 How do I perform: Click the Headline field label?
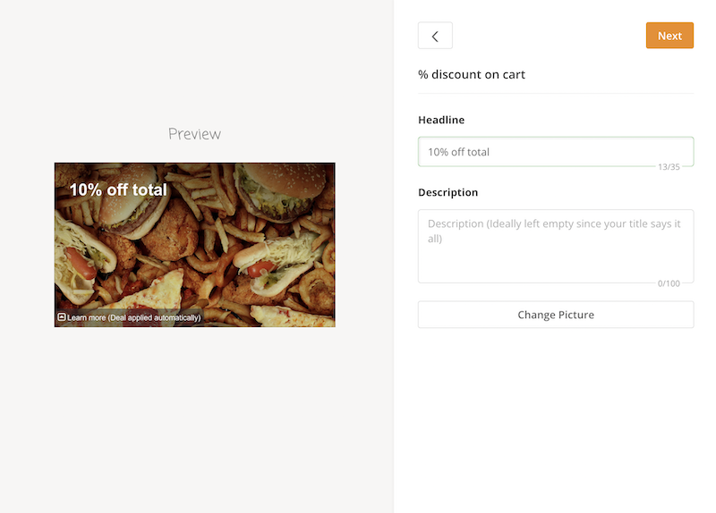[x=441, y=120]
